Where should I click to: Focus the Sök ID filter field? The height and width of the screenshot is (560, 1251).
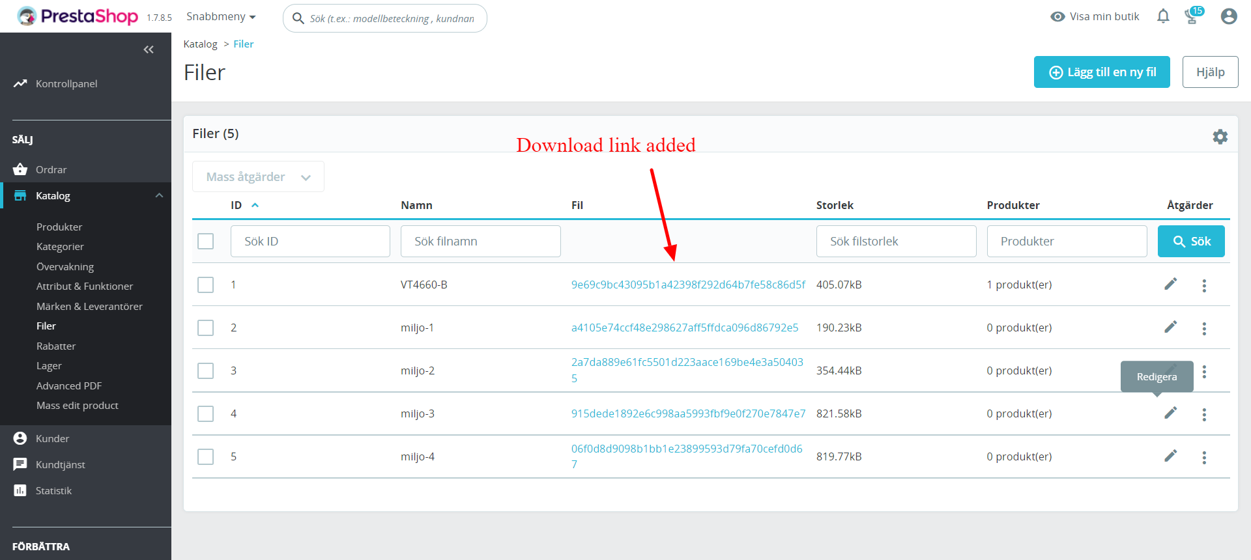[310, 241]
